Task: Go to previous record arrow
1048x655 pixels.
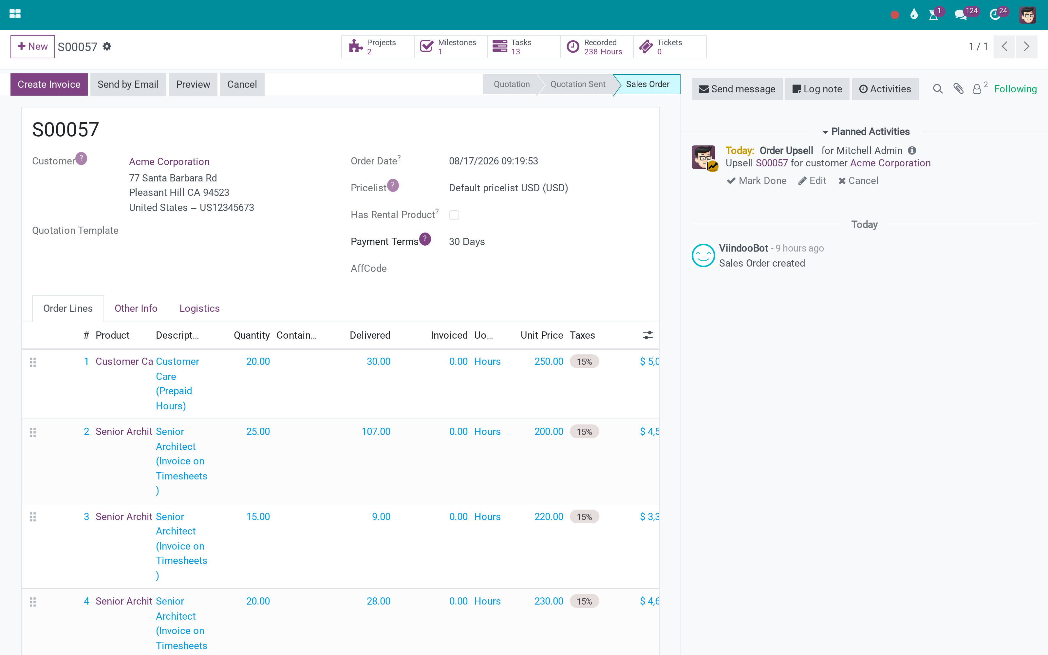Action: pyautogui.click(x=1005, y=47)
